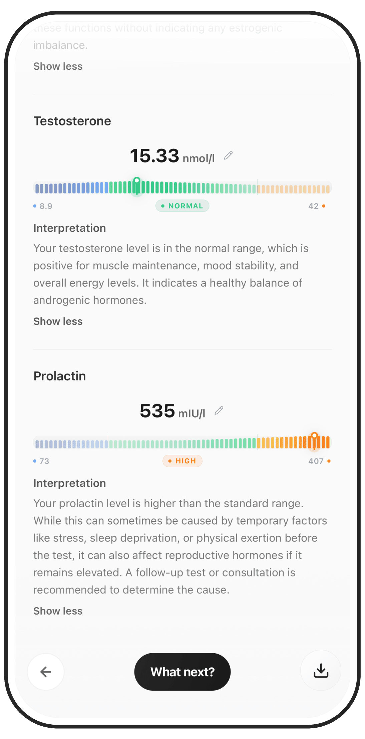The width and height of the screenshot is (365, 739).
Task: Tap the Prolactin slider marker
Action: point(314,441)
